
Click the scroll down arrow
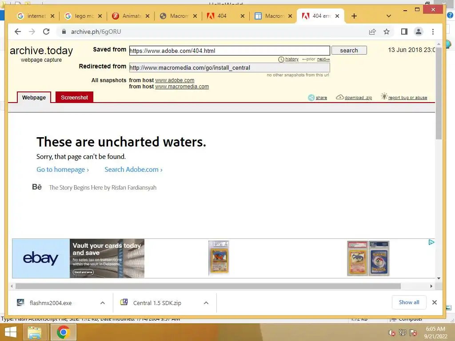439,278
